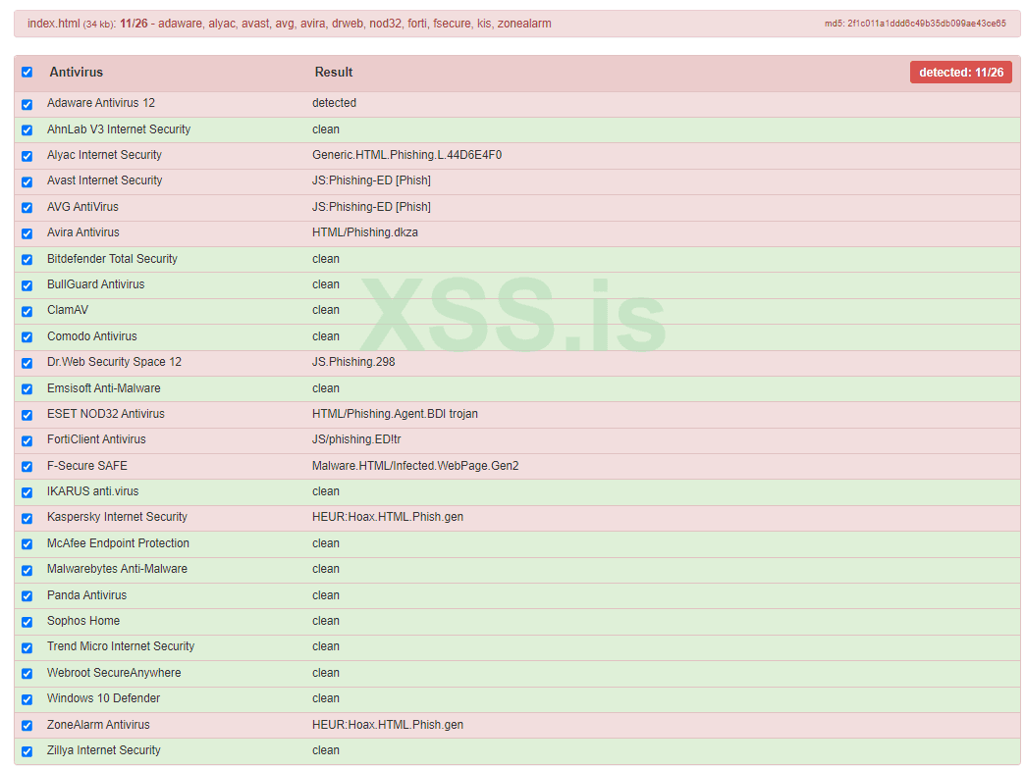Uncheck the AhnLab V3 Internet Security checkbox
Screen dimensions: 1025x769
tap(27, 129)
